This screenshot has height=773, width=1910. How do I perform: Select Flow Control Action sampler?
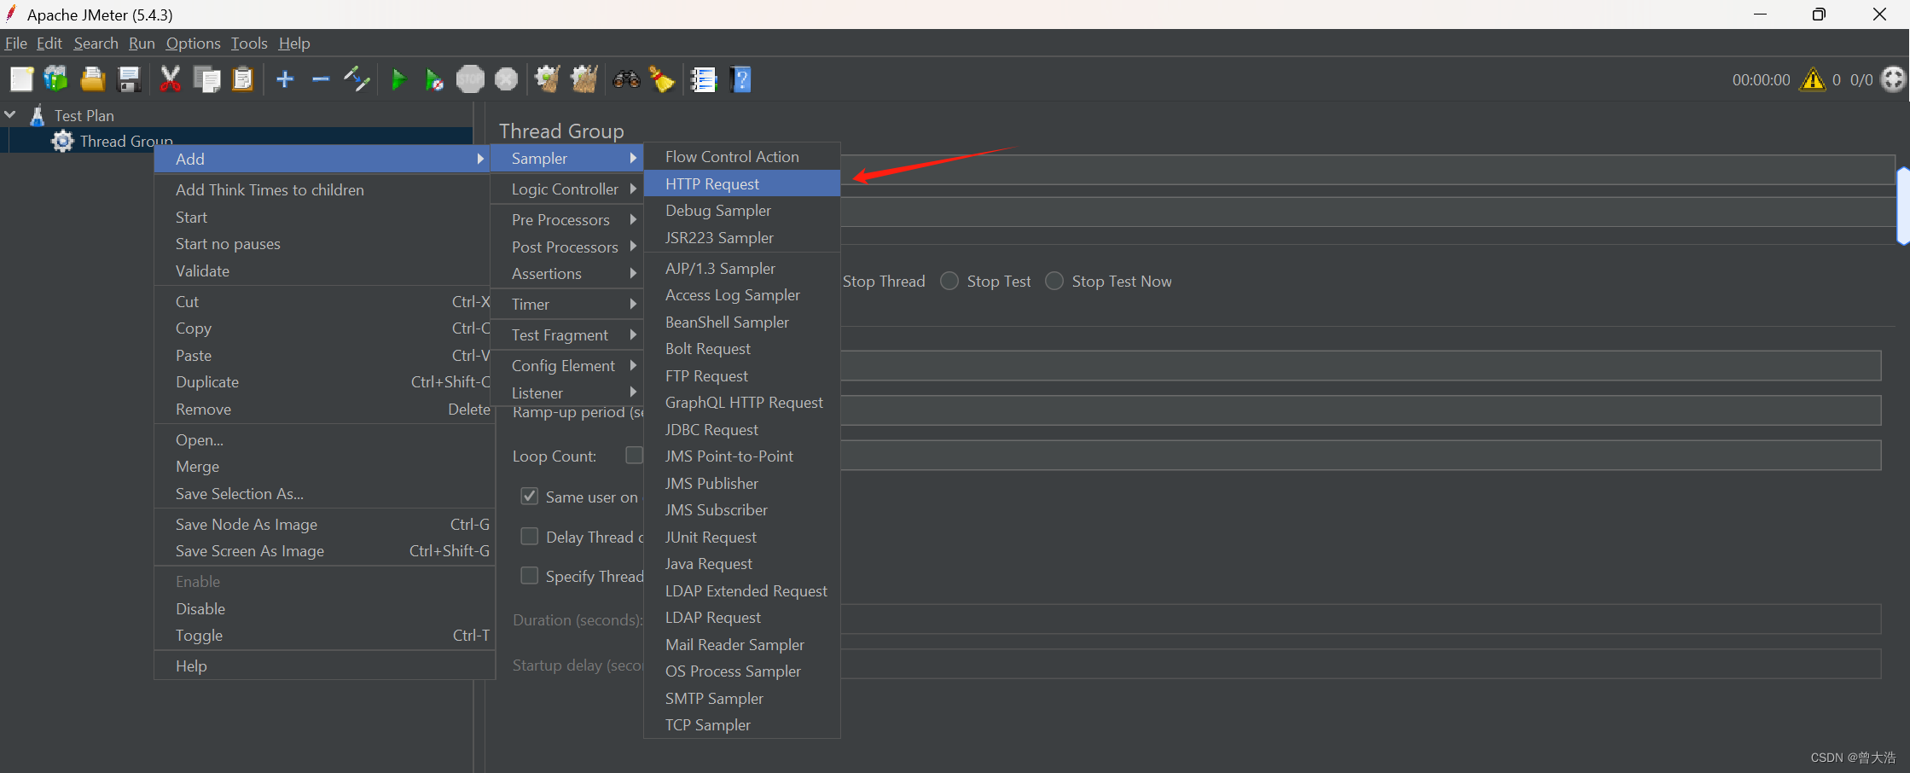click(742, 156)
